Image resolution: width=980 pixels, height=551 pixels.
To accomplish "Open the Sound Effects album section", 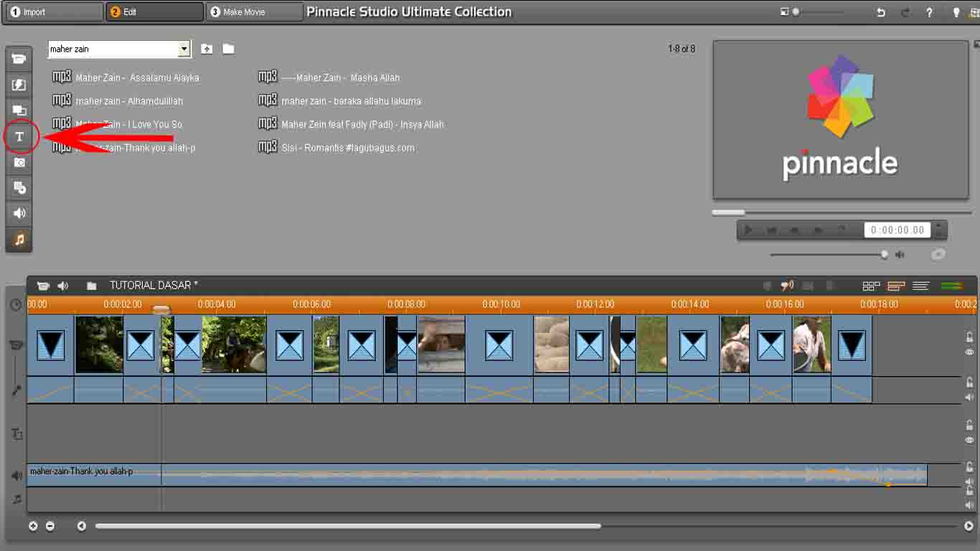I will pos(19,214).
